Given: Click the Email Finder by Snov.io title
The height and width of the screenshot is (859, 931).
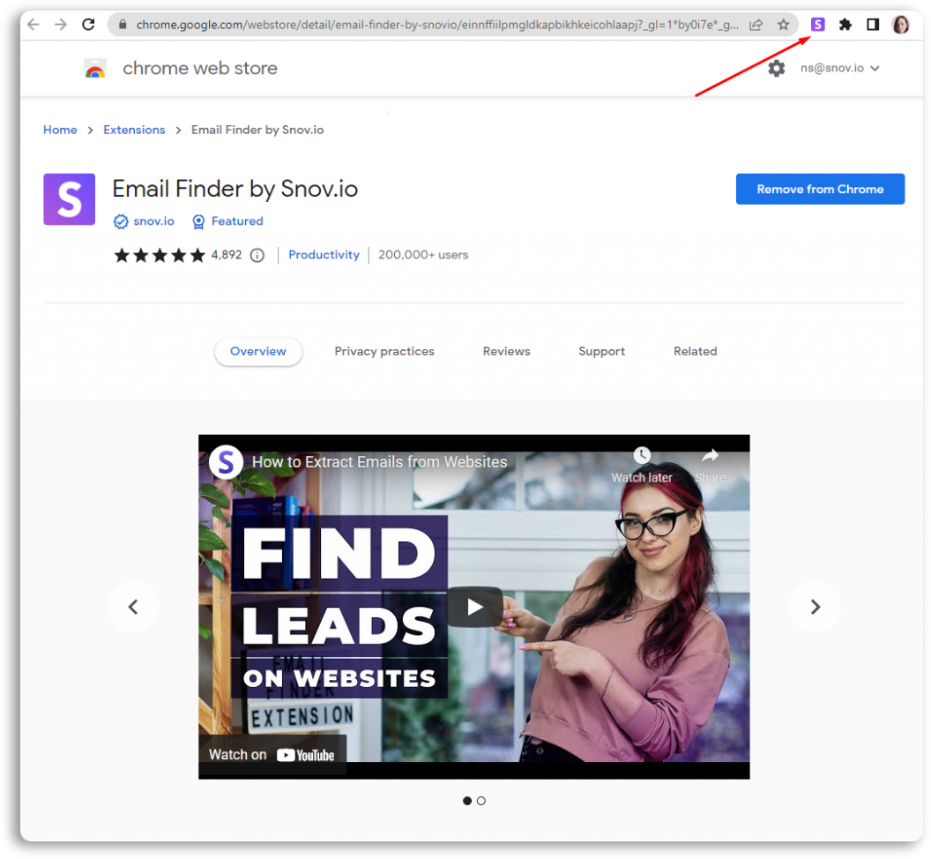Looking at the screenshot, I should 235,189.
